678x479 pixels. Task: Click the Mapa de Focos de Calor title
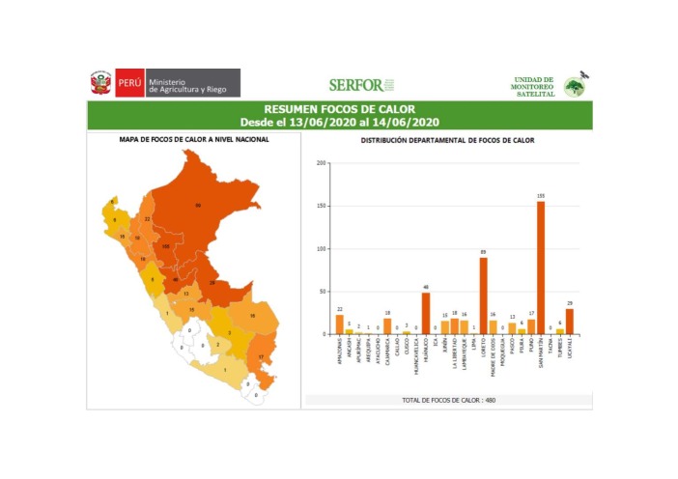click(194, 140)
